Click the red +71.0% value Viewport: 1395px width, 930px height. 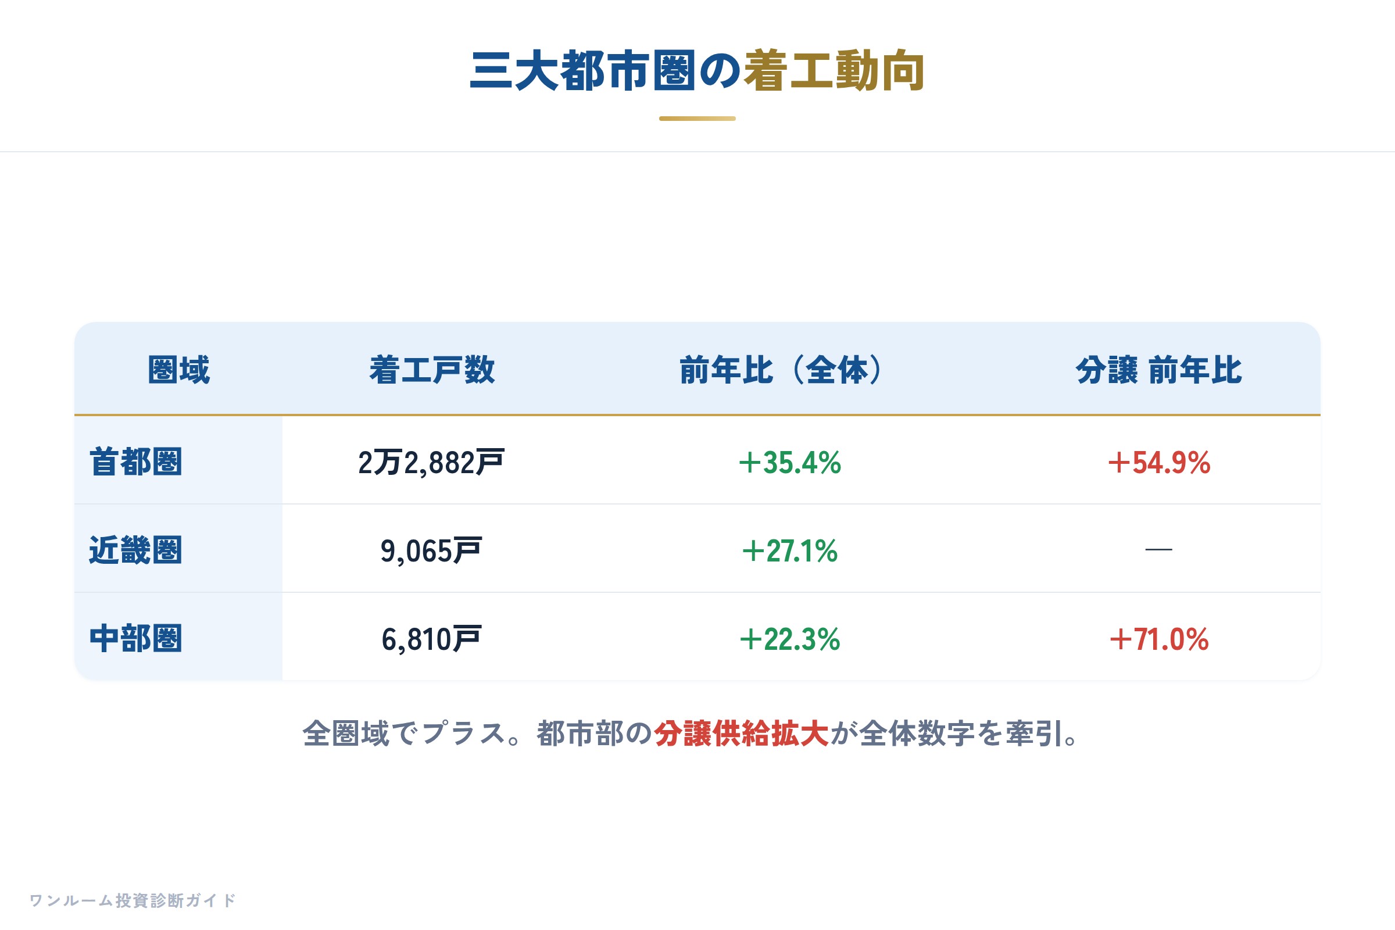(1158, 639)
